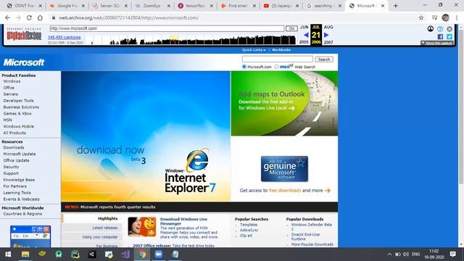Reload the page with refresh icon
464x261 pixels.
tap(29, 17)
